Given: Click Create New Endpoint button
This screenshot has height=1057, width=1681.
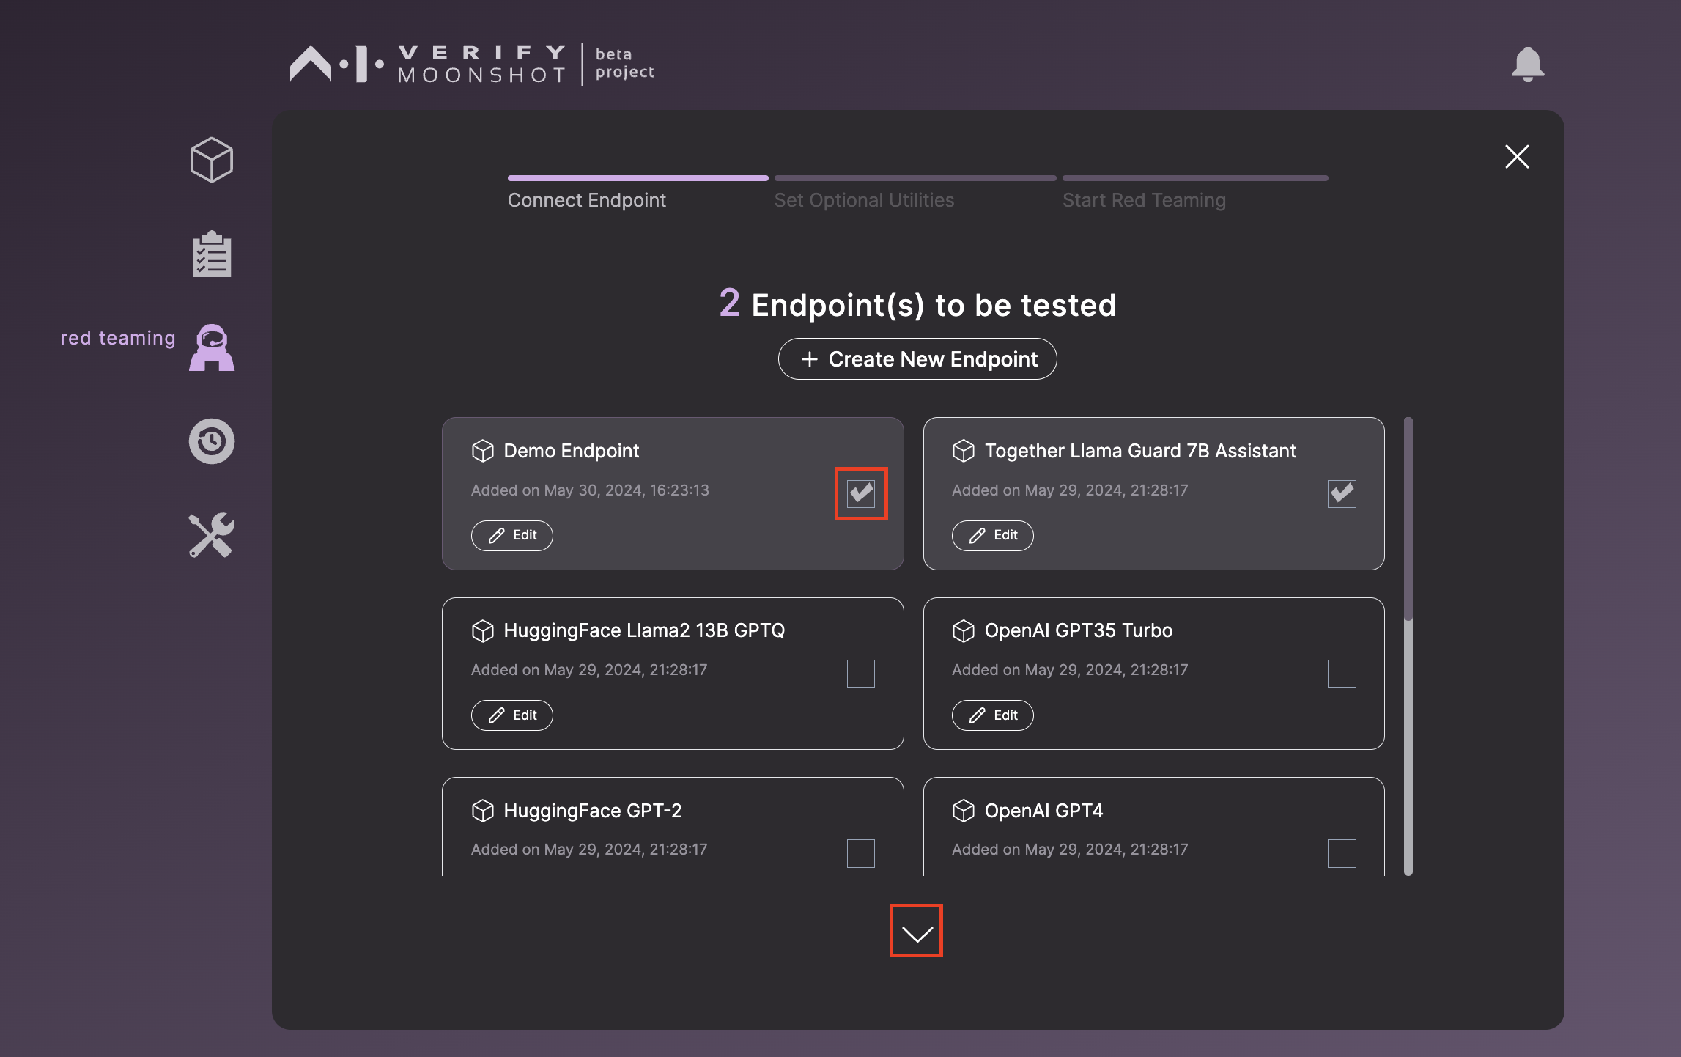Looking at the screenshot, I should pyautogui.click(x=917, y=358).
